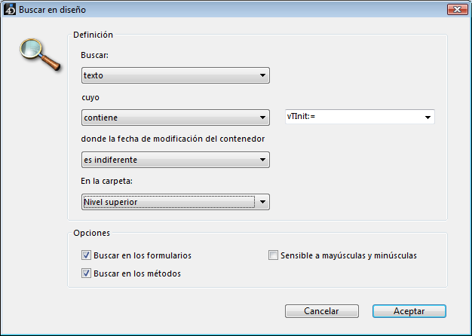Click the dropdown arrow beside 'Nivel superior'
The width and height of the screenshot is (472, 336).
262,202
